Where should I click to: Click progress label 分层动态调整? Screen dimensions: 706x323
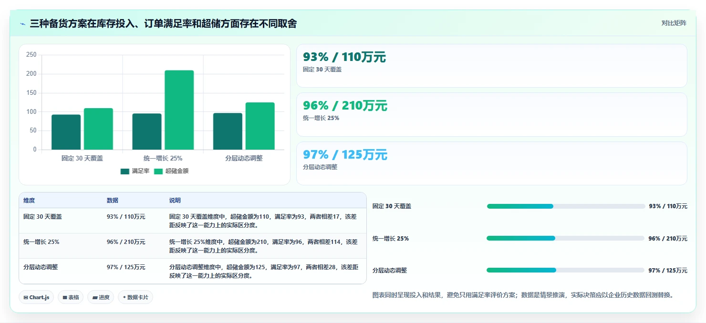(390, 270)
